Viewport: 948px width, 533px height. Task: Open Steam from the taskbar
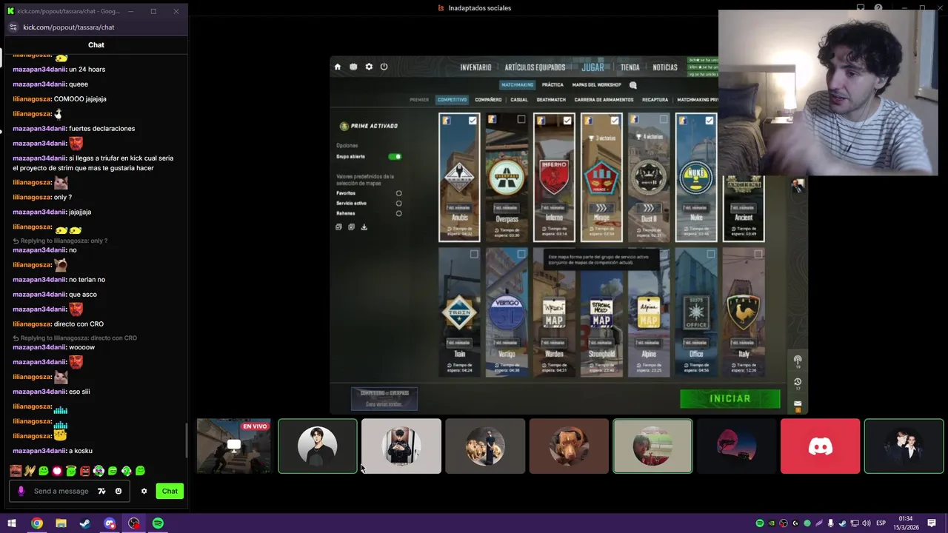(85, 523)
